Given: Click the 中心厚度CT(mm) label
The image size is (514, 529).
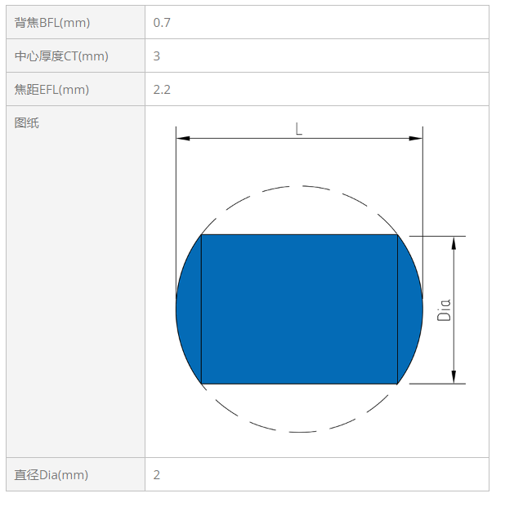Looking at the screenshot, I should click(61, 56).
